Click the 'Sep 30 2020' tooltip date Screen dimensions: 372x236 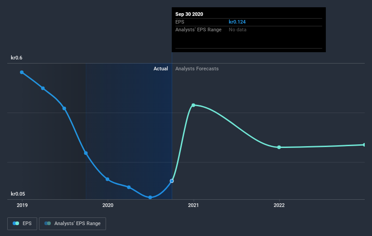click(x=189, y=14)
